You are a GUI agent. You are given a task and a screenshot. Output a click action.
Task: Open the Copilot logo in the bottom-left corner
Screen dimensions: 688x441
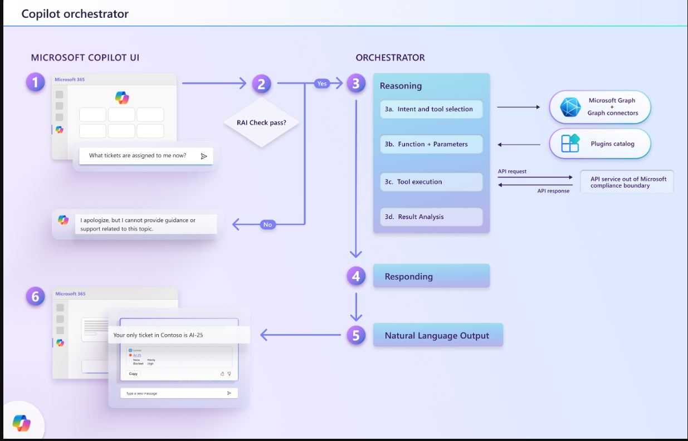tap(22, 423)
